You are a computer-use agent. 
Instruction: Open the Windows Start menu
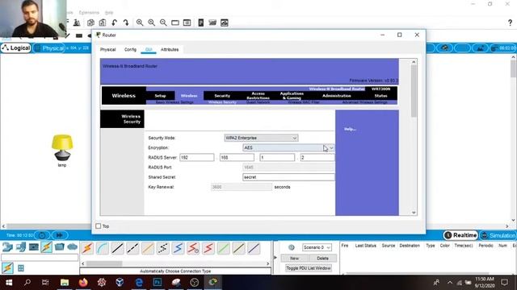click(x=9, y=283)
